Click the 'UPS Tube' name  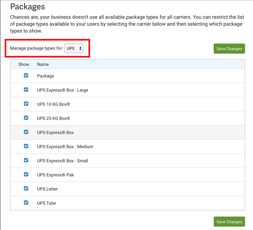(46, 203)
